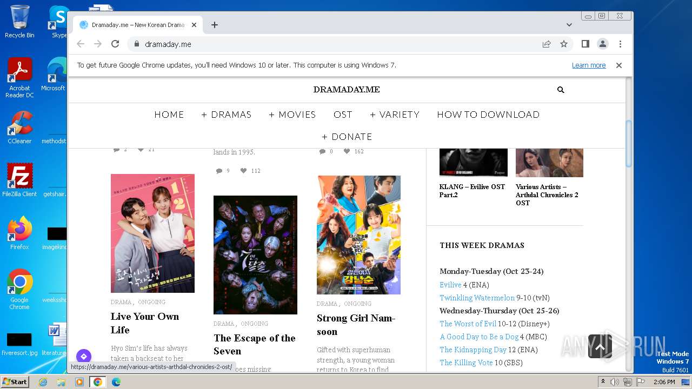Screen dimensions: 692x389
Task: Open the OST menu item
Action: coord(343,115)
